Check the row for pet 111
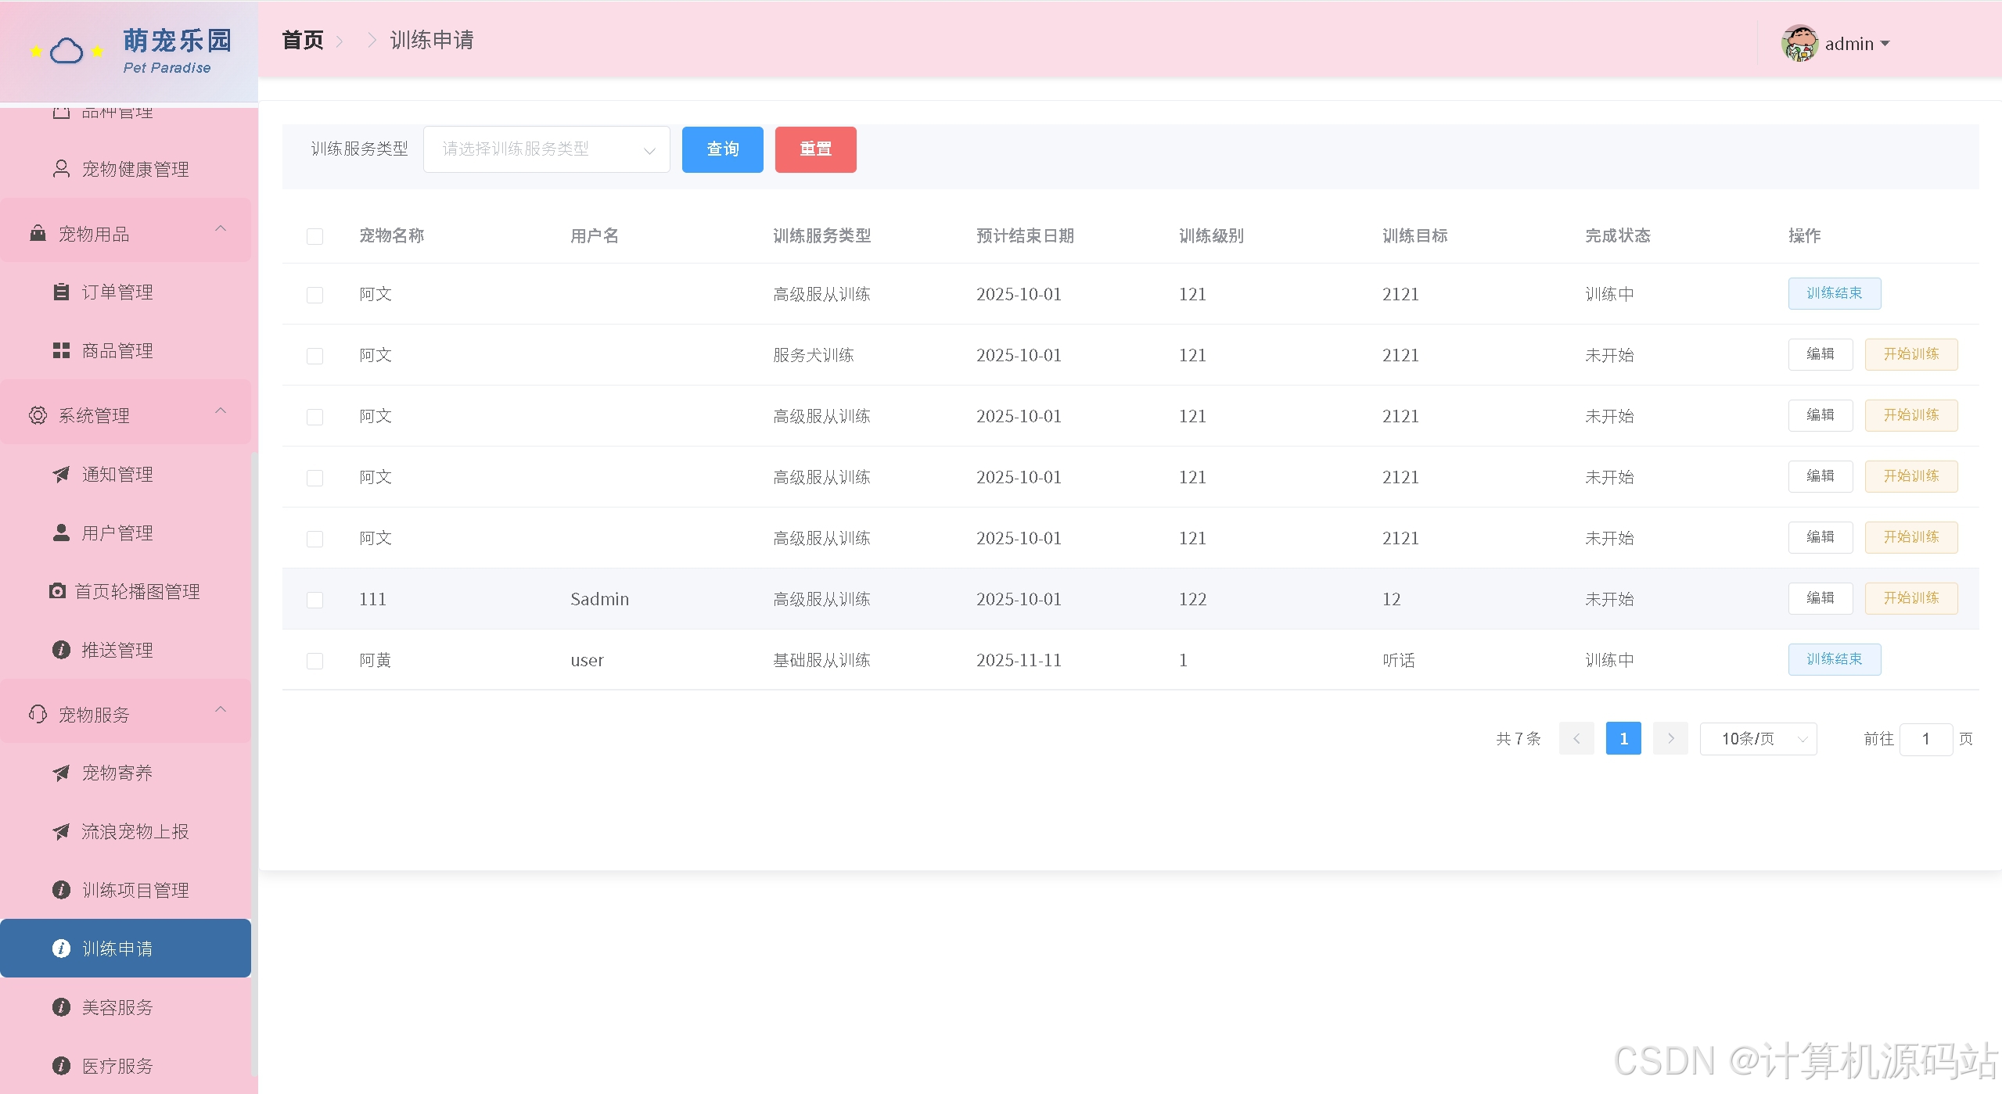The image size is (2002, 1094). tap(314, 600)
